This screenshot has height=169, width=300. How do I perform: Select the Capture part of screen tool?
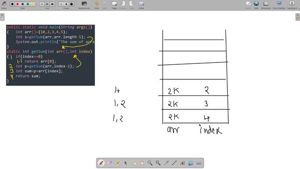click(191, 163)
